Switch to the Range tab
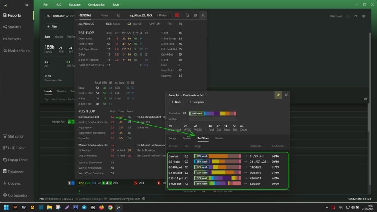 click(172, 138)
